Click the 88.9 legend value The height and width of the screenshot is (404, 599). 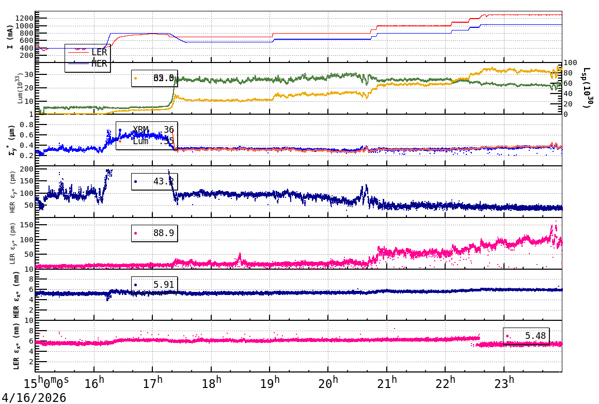coord(164,233)
